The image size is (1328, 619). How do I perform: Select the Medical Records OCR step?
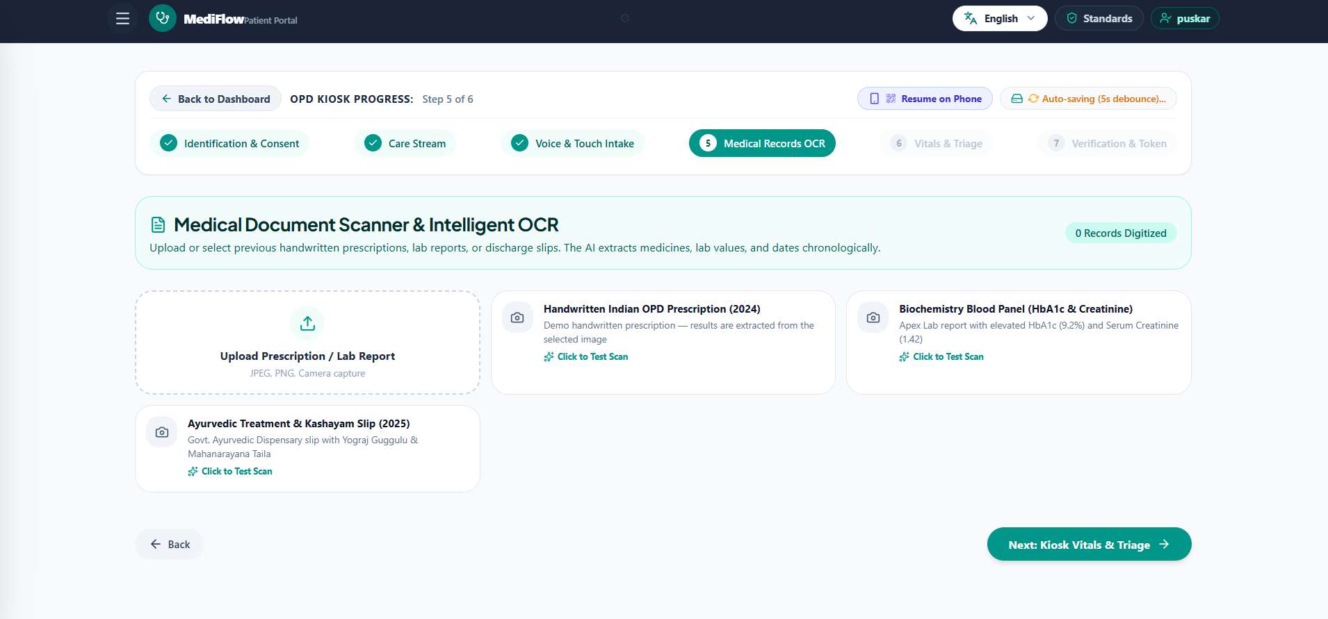click(x=762, y=143)
